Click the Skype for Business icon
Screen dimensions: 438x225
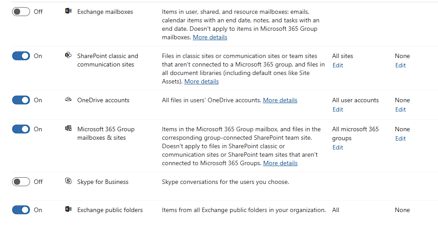click(x=69, y=181)
